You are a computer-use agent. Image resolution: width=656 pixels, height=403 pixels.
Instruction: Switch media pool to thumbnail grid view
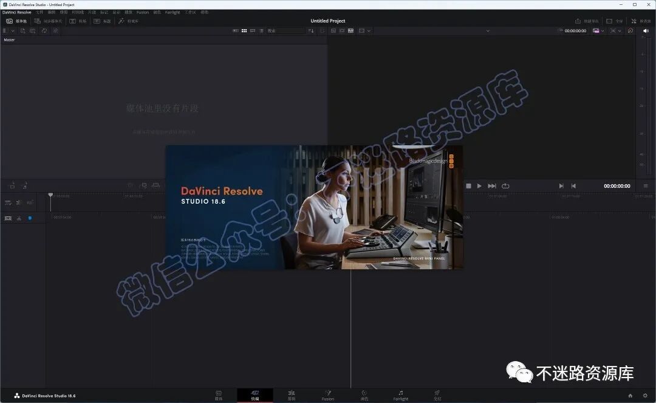(x=244, y=31)
